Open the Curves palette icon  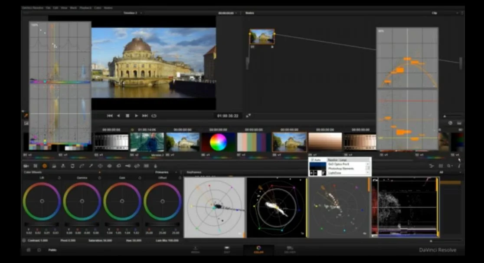(82, 166)
